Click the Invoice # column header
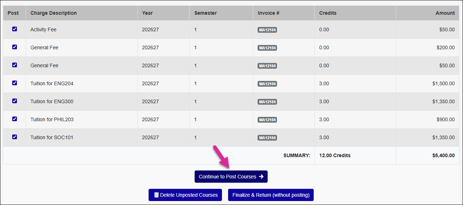This screenshot has width=463, height=205. coord(268,13)
